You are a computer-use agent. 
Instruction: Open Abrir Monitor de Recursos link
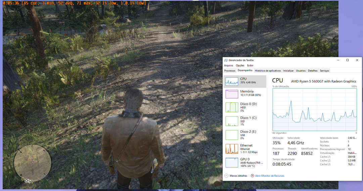pos(269,176)
